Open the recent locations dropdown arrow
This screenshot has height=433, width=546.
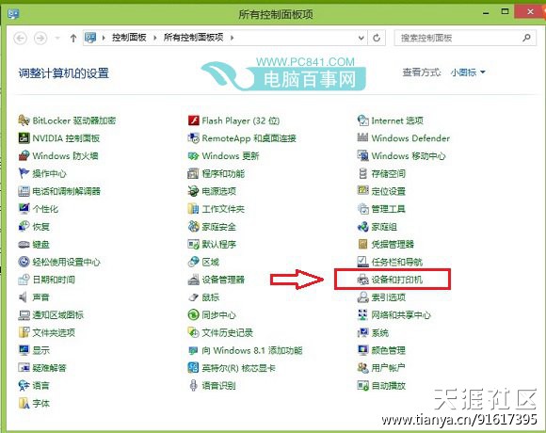[x=57, y=38]
